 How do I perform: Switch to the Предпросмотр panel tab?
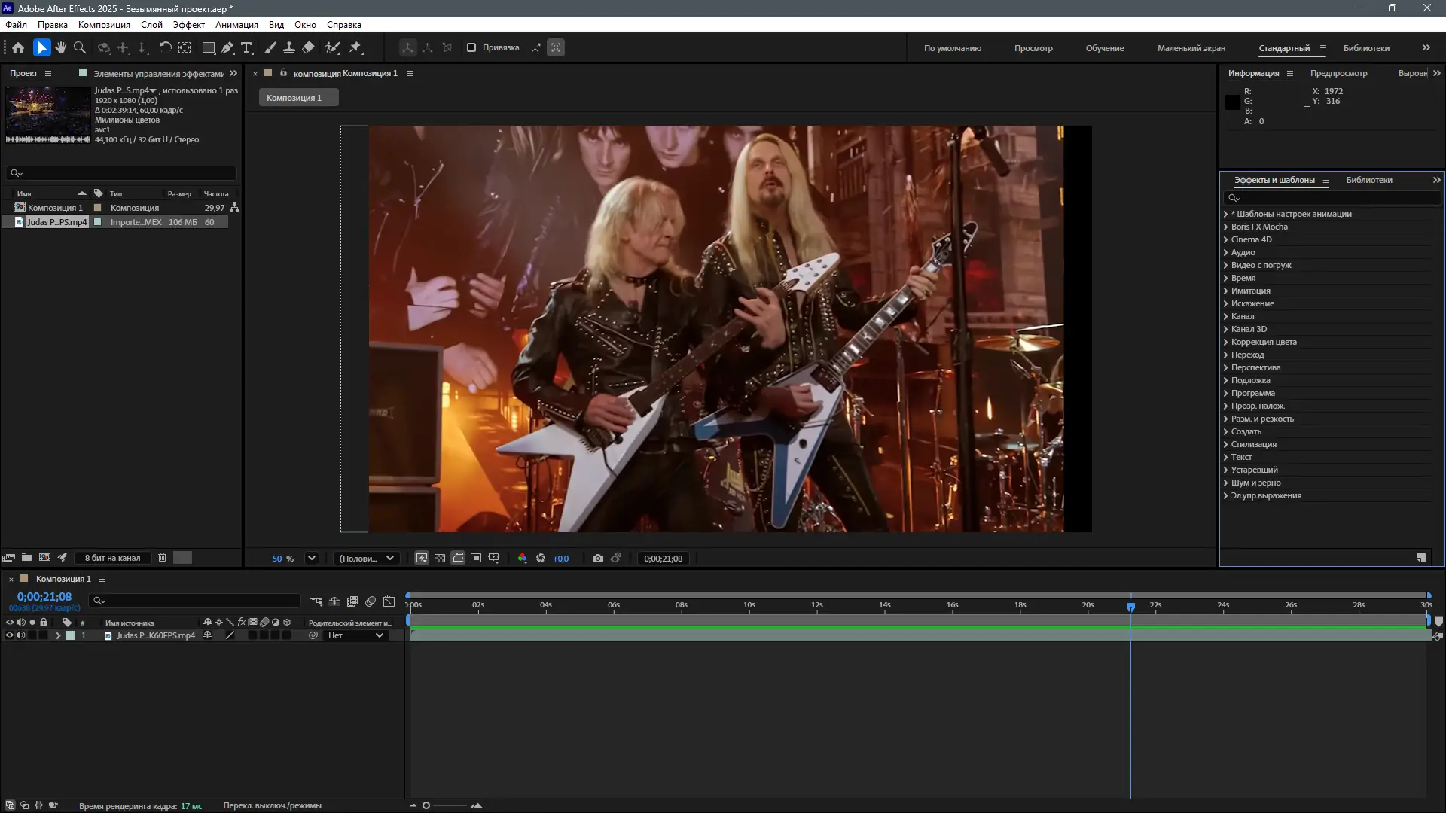[x=1338, y=73]
